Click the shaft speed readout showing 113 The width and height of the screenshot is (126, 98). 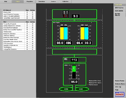point(74,60)
